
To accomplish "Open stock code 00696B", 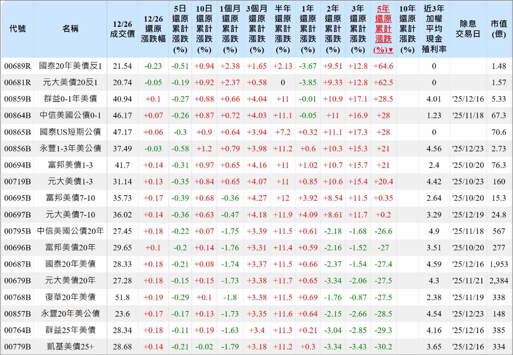I will (x=17, y=247).
